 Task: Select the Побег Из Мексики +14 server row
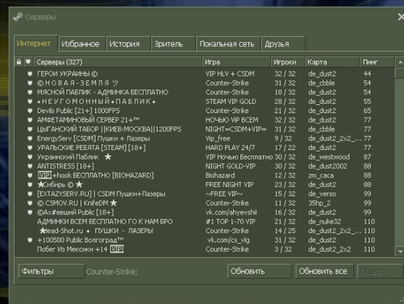coord(205,249)
